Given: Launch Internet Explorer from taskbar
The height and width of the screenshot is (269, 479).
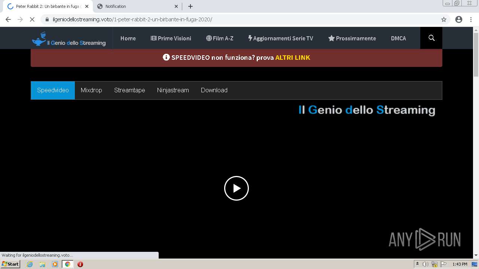Looking at the screenshot, I should coord(30,264).
